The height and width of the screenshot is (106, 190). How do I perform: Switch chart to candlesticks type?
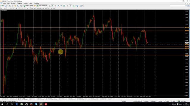pyautogui.click(x=53, y=6)
